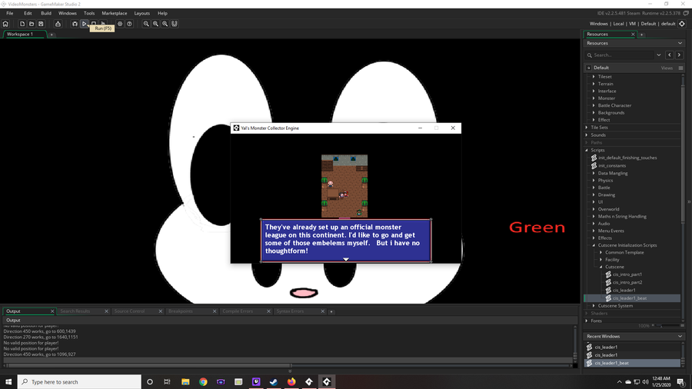Click the Output horizontal scrollbar
The height and width of the screenshot is (389, 692).
[149, 365]
